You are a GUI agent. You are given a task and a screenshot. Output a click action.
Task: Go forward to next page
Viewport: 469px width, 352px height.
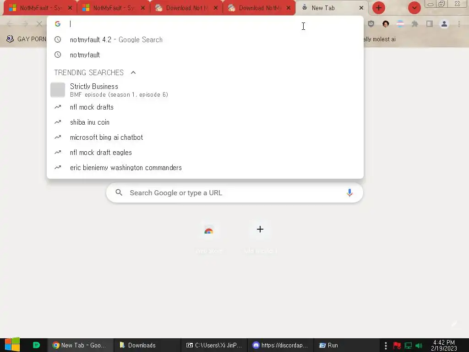[x=25, y=24]
